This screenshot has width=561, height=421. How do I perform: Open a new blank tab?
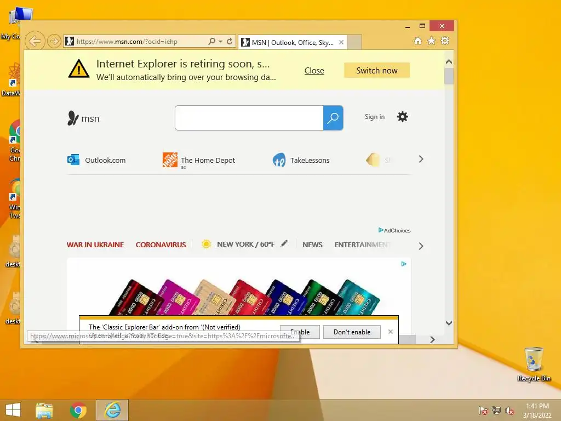[x=354, y=42]
